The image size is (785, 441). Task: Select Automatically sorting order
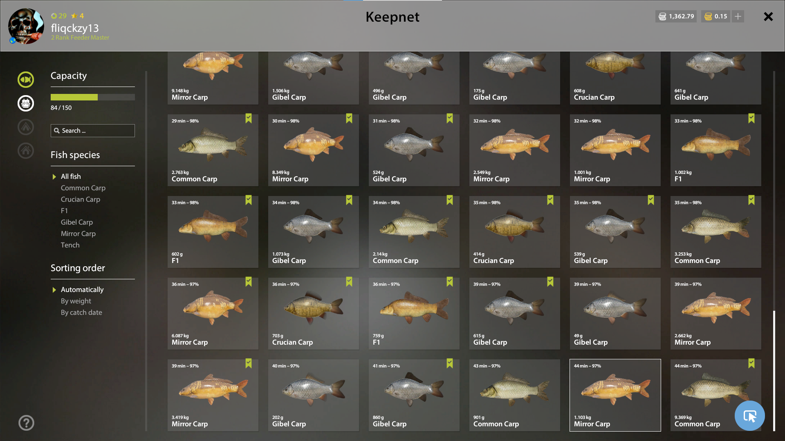[x=82, y=290]
